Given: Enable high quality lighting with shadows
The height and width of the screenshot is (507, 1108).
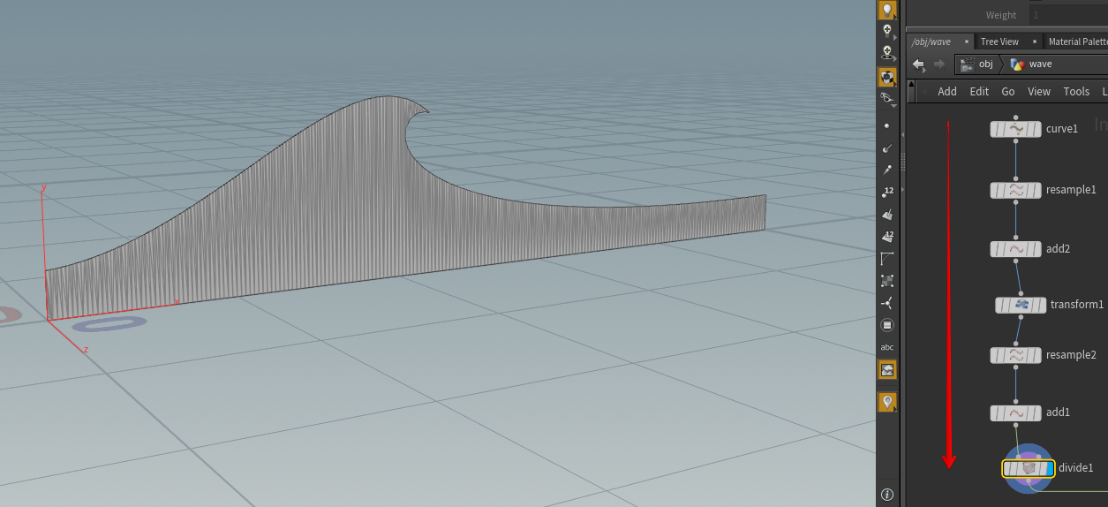Looking at the screenshot, I should coord(887,55).
